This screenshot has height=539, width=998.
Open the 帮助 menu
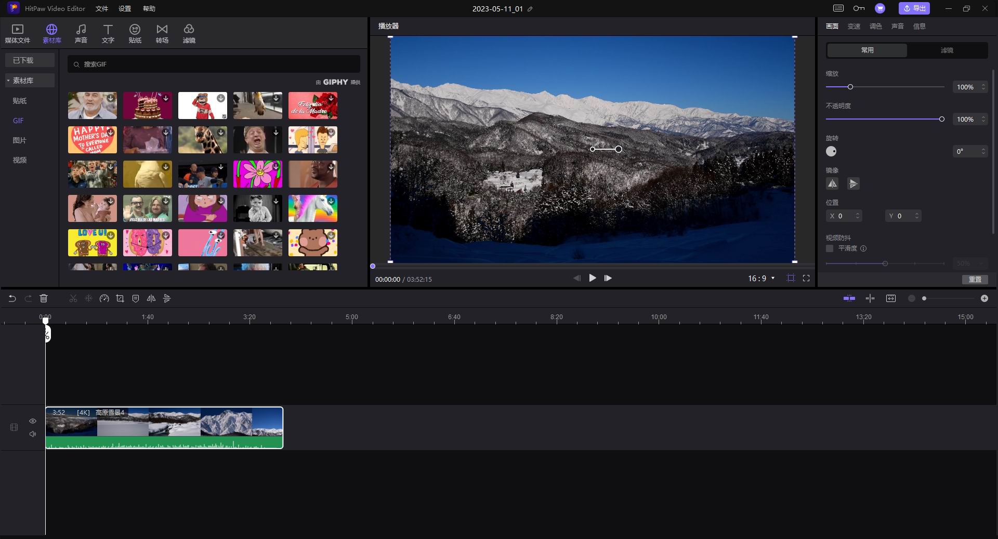[x=149, y=9]
